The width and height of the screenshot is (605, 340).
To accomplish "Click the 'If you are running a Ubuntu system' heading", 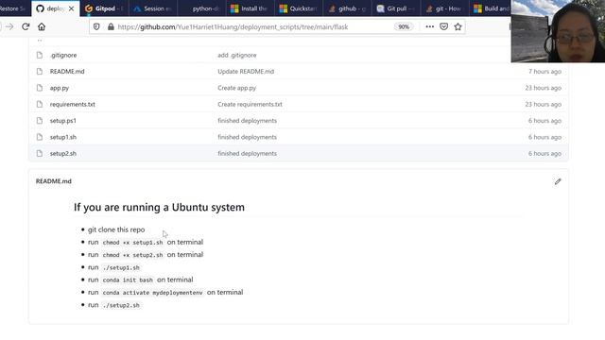I will [159, 207].
